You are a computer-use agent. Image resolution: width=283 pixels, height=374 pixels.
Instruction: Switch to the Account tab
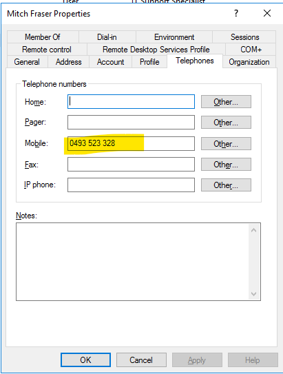coord(110,62)
